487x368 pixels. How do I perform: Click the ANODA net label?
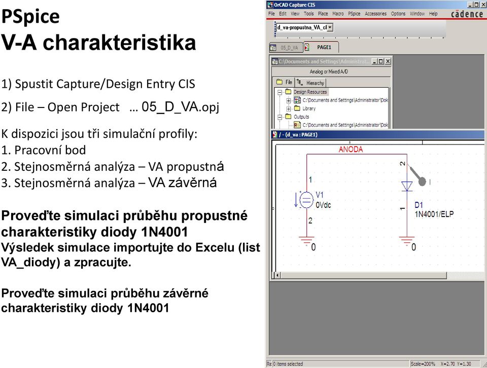(351, 149)
